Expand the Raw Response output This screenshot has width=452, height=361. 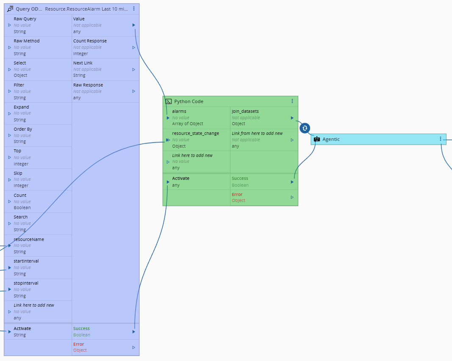pyautogui.click(x=134, y=91)
